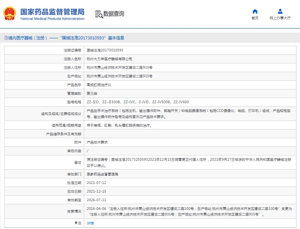Click label 生效日期
This screenshot has width=300, height=229.
pyautogui.click(x=74, y=191)
